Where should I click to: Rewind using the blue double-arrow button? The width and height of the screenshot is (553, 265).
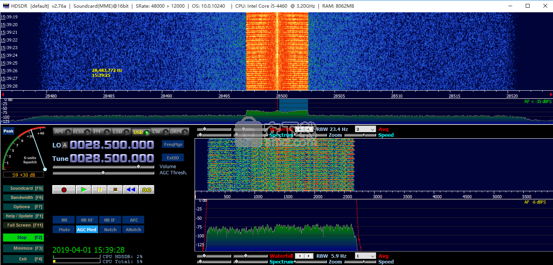[131, 190]
